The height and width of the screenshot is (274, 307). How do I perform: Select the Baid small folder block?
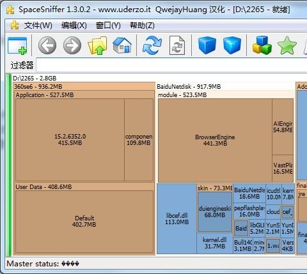(241, 229)
